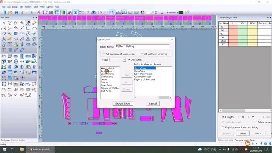The image size is (272, 153).
Task: Click the New file toolbar icon
Action: coord(4,12)
